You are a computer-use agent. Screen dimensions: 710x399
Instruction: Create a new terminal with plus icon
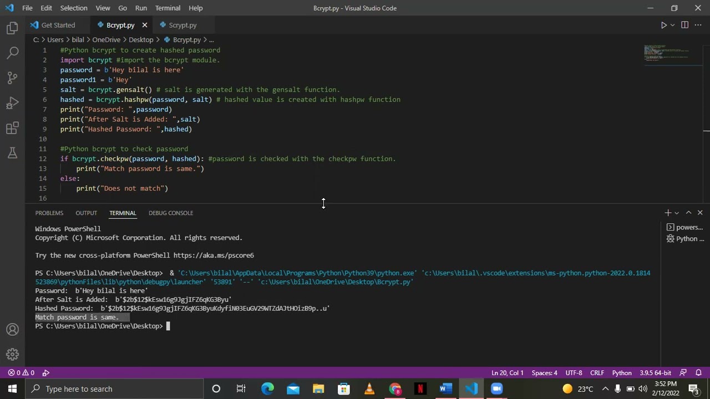coord(668,213)
